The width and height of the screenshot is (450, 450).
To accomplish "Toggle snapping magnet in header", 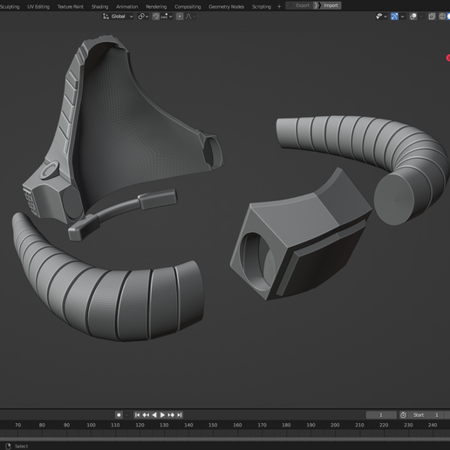I will coord(156,17).
